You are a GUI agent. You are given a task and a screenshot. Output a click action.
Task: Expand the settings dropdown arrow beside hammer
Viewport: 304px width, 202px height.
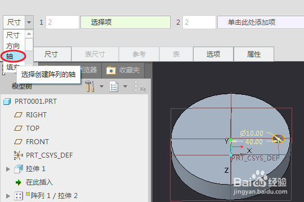pyautogui.click(x=101, y=86)
